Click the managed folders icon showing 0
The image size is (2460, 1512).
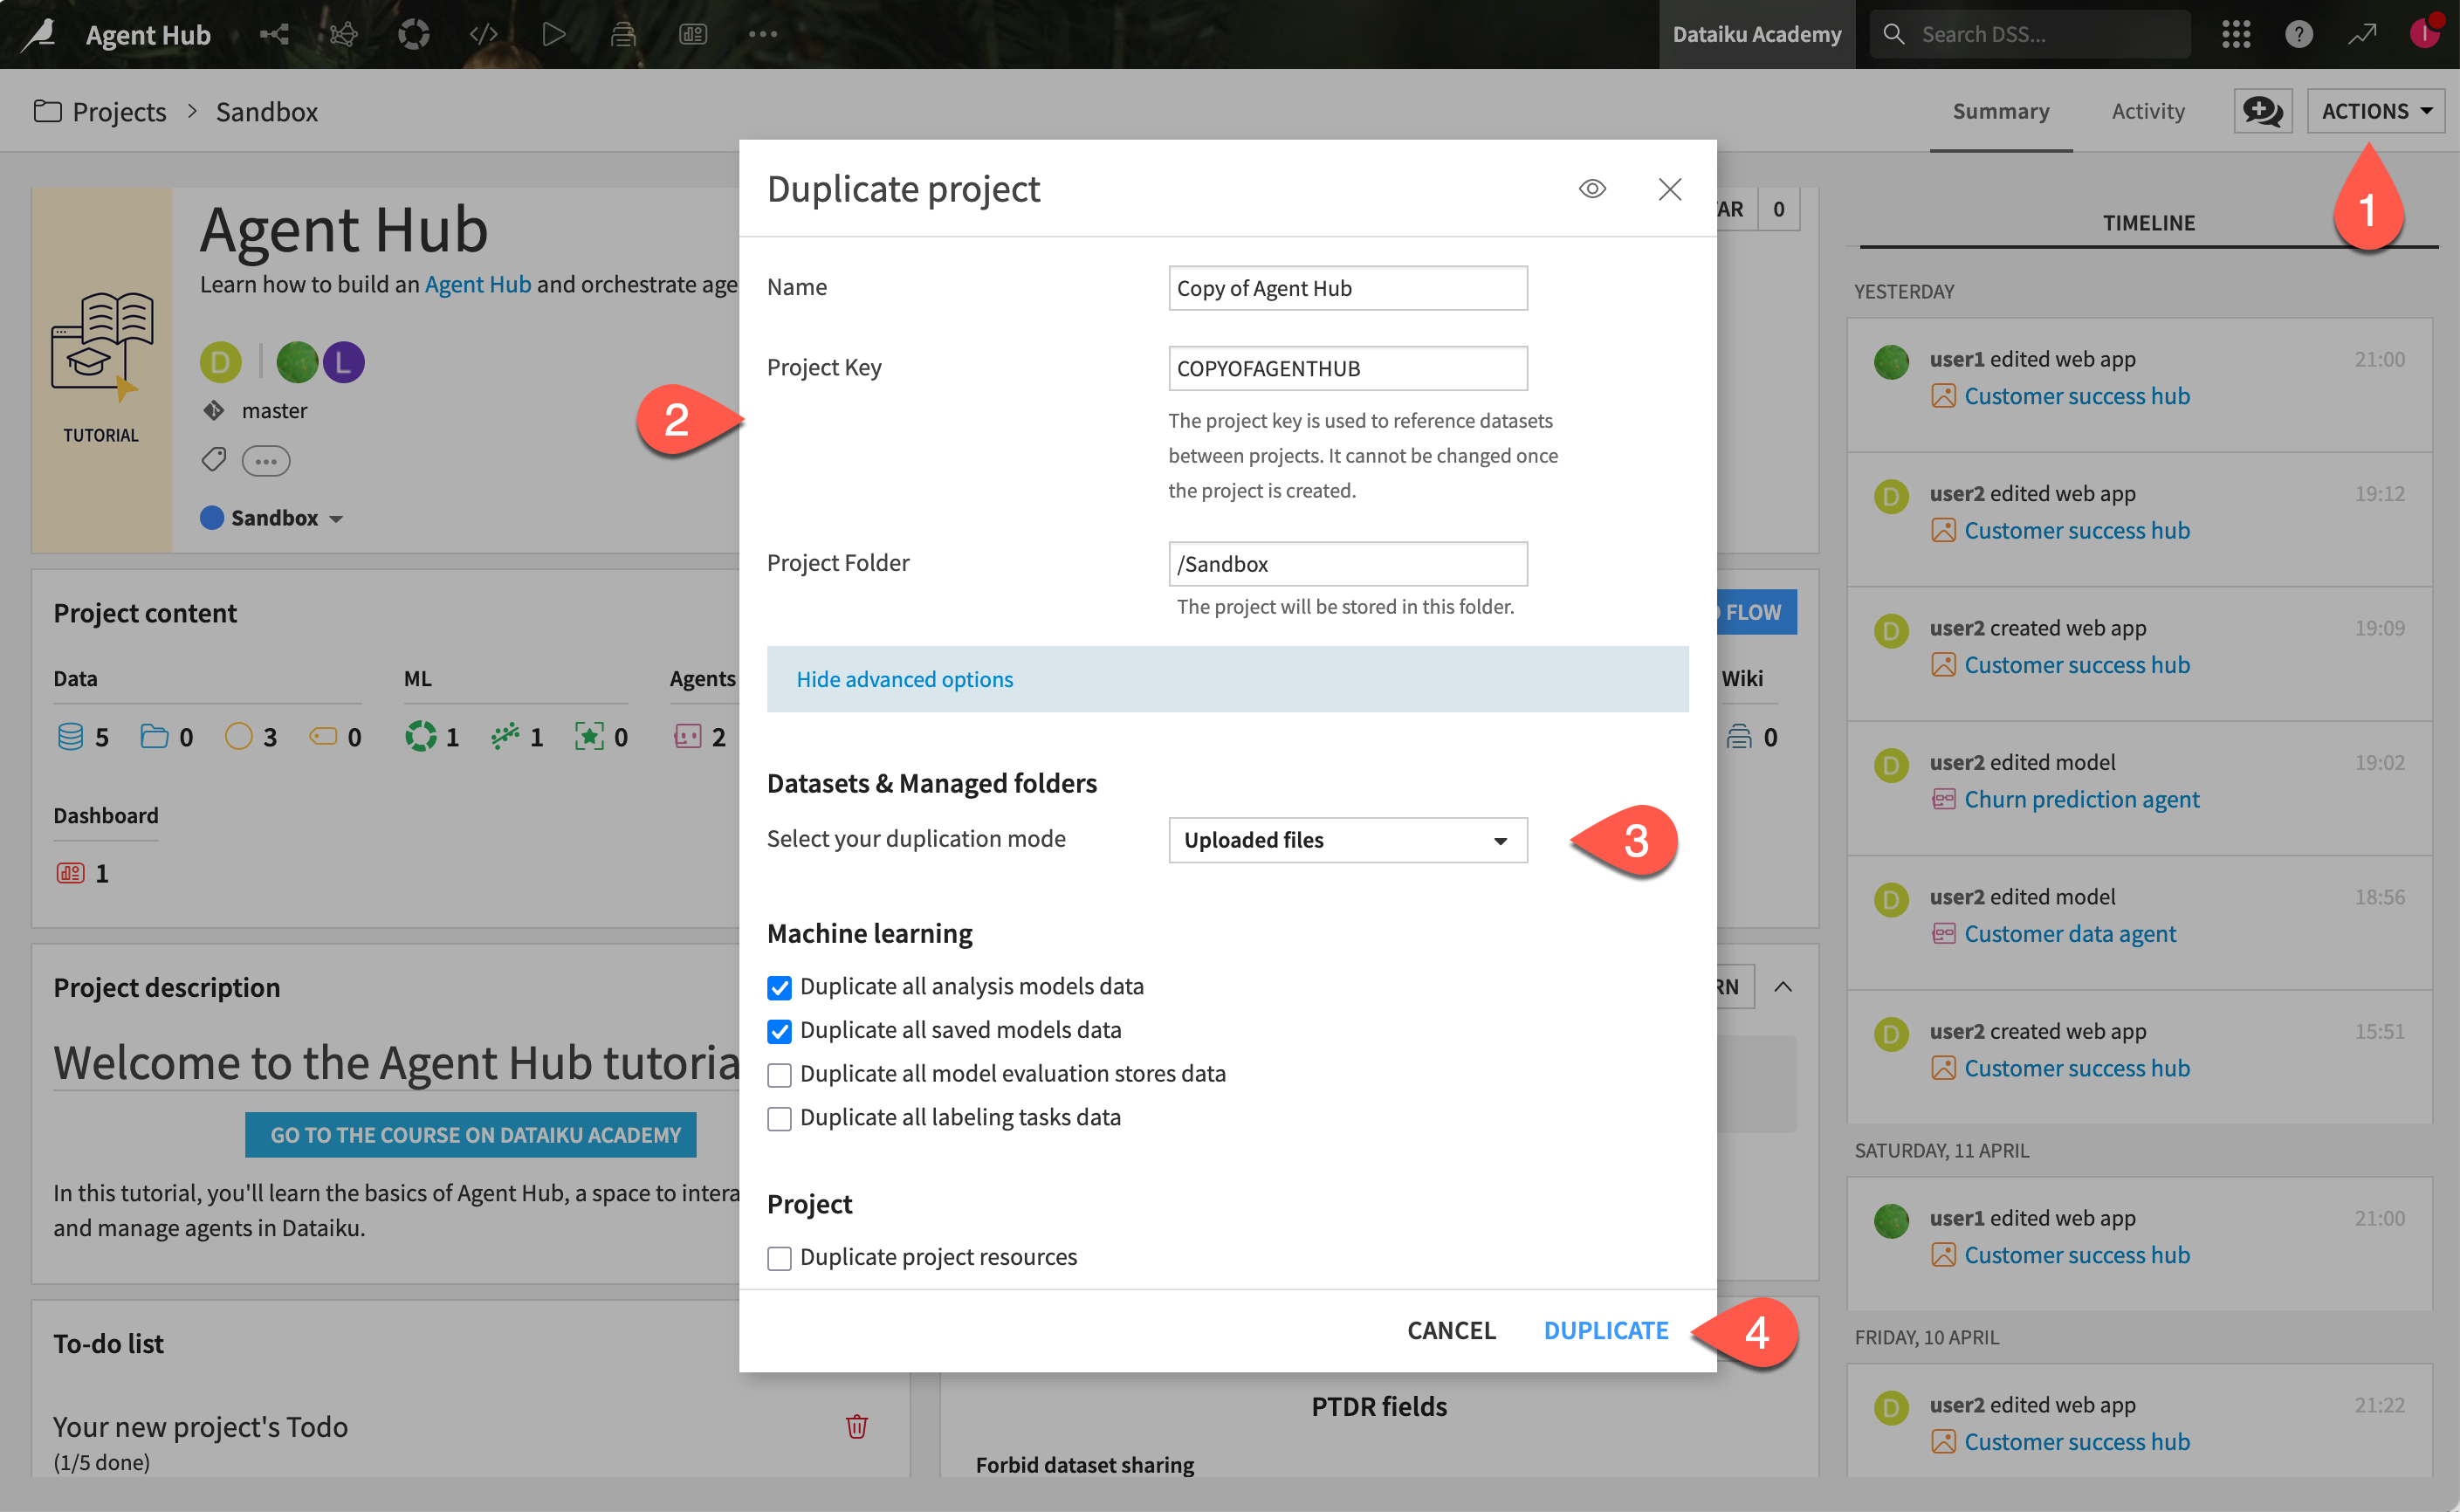click(154, 737)
